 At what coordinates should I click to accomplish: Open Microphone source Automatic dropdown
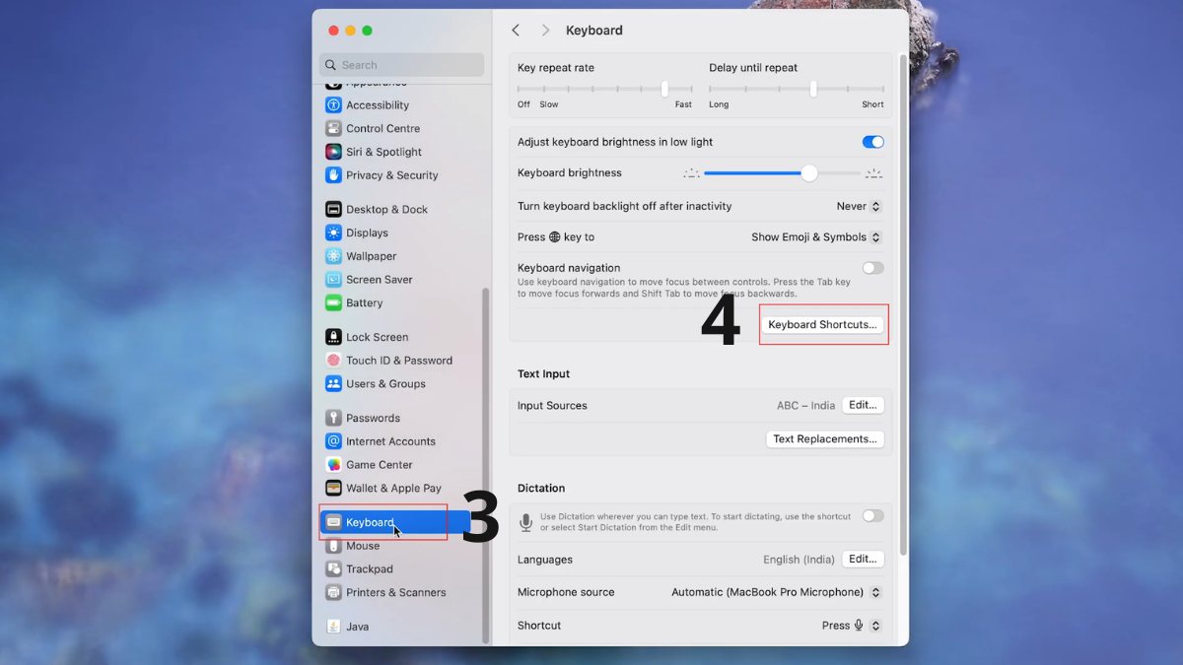tap(776, 593)
